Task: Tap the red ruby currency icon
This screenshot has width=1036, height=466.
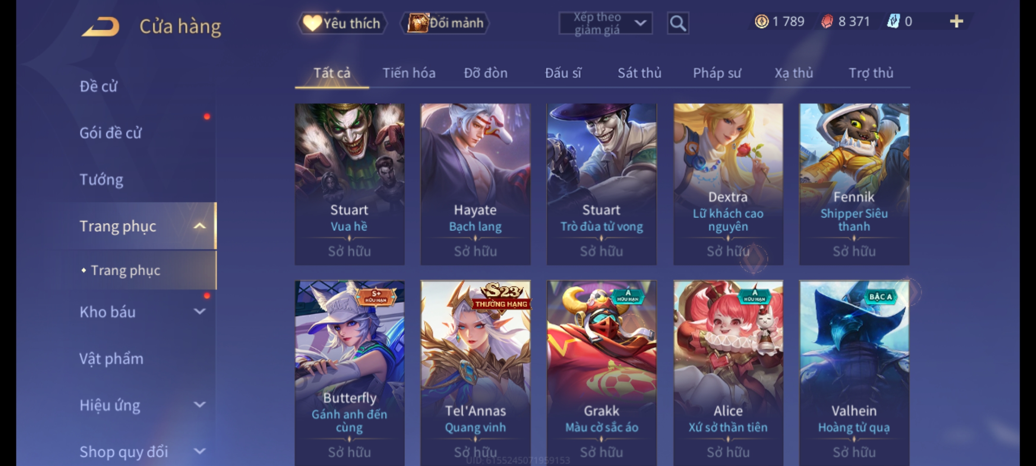Action: [x=827, y=22]
